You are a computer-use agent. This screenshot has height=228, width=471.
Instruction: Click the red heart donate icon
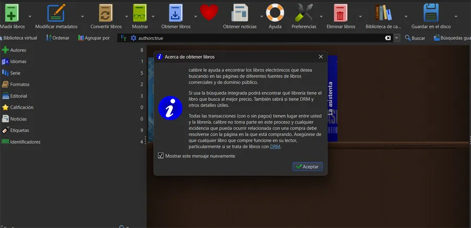(x=209, y=13)
